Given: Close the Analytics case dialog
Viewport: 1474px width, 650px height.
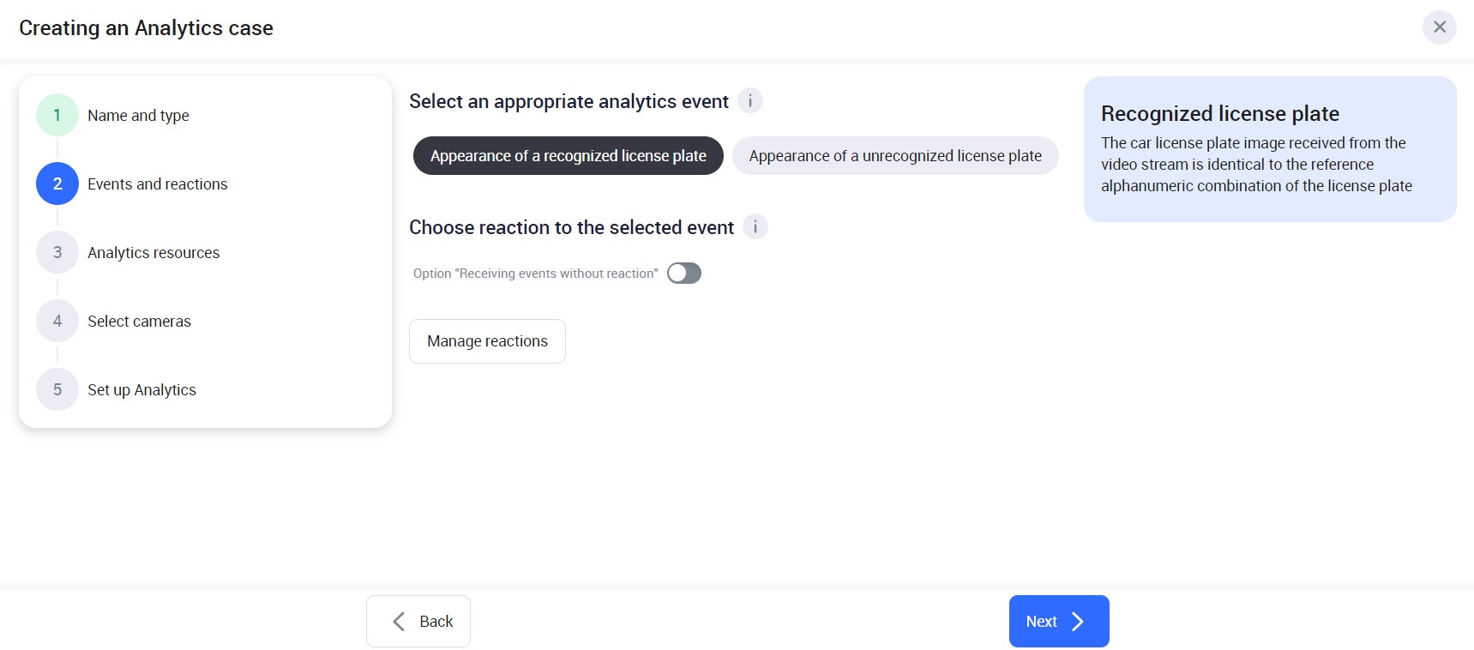Looking at the screenshot, I should (1439, 27).
